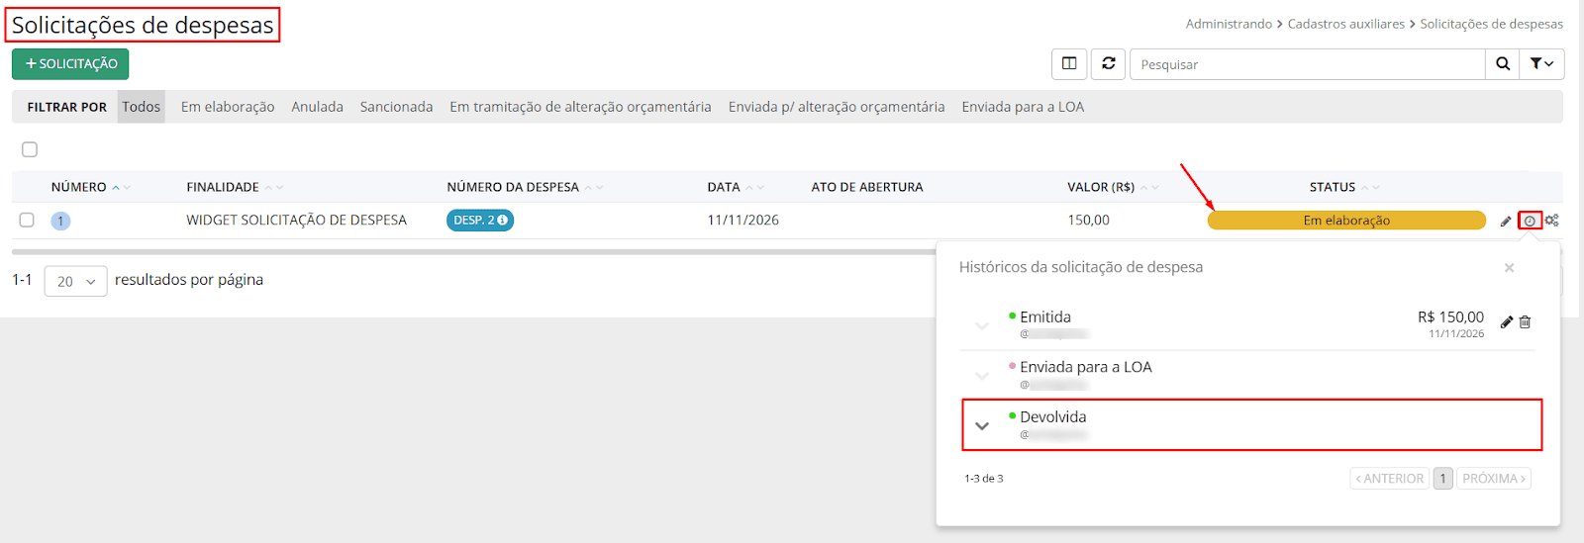Expand the Devolvida history entry
1584x543 pixels.
(x=982, y=425)
